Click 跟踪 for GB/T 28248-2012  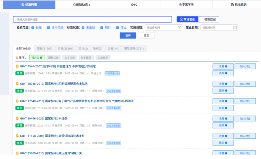point(223,91)
